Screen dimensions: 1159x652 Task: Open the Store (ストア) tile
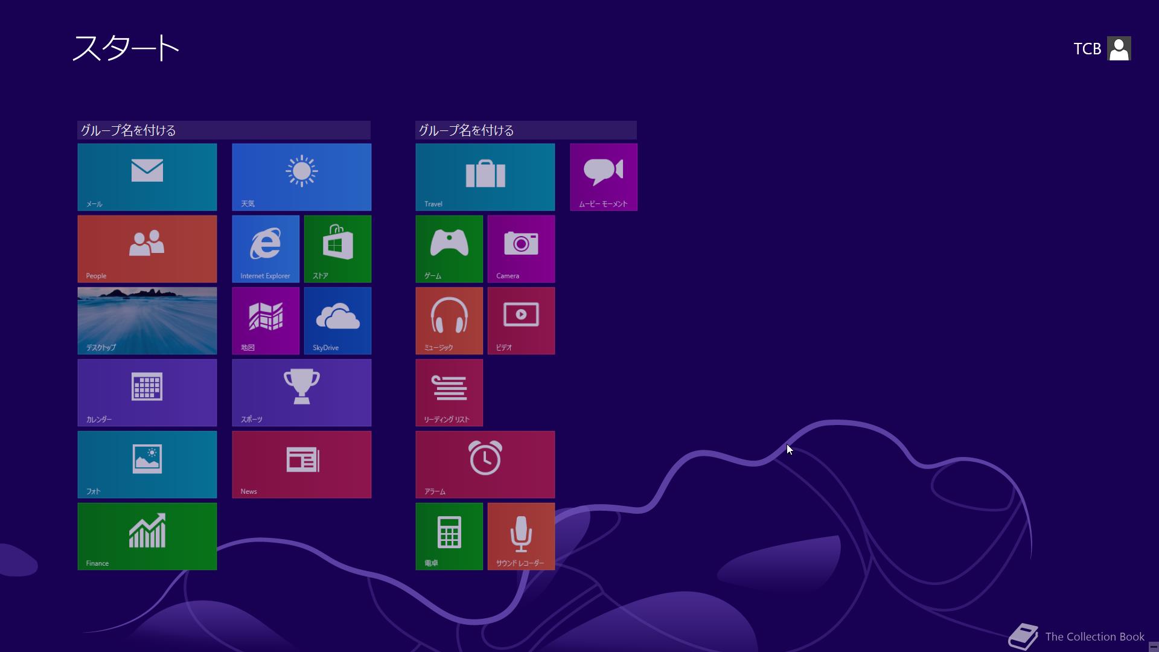tap(337, 249)
